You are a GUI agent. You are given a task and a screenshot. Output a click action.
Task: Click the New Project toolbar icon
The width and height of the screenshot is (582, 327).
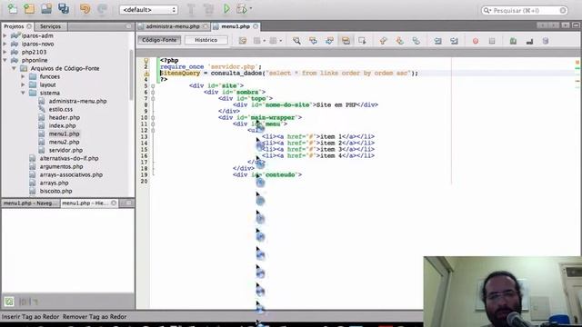click(29, 8)
